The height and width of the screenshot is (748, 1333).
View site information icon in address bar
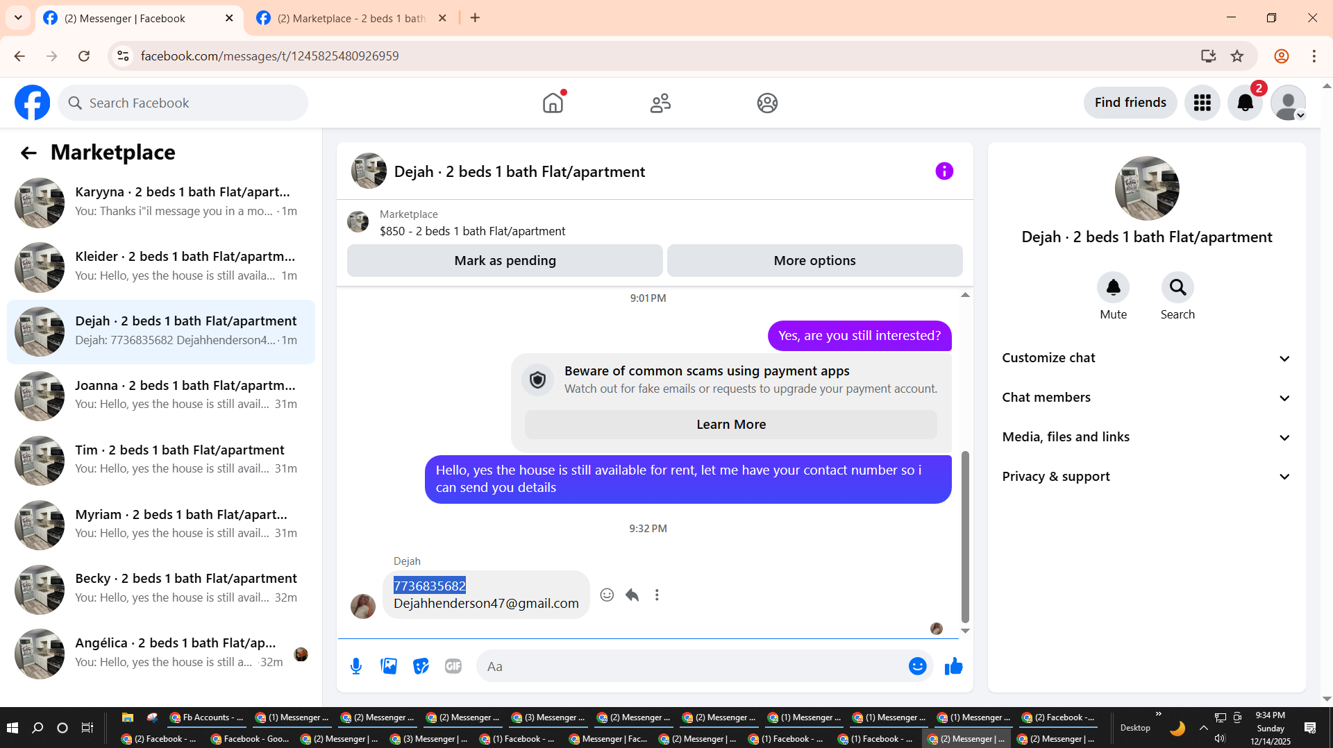tap(123, 56)
